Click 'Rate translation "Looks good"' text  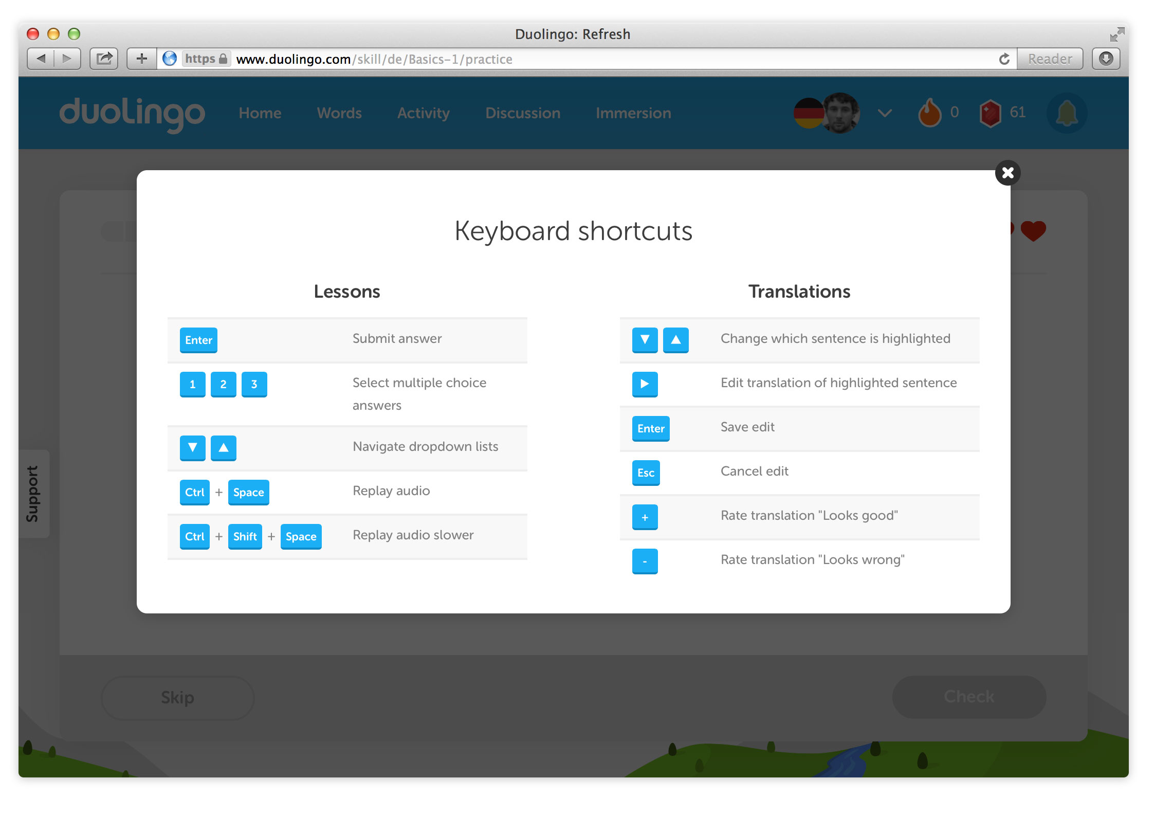[810, 515]
